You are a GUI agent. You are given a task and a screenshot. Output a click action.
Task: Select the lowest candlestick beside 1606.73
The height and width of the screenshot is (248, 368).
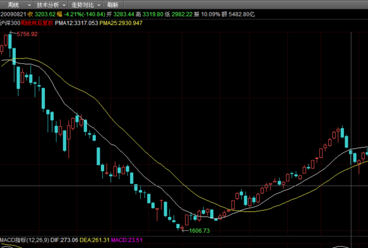click(x=182, y=228)
